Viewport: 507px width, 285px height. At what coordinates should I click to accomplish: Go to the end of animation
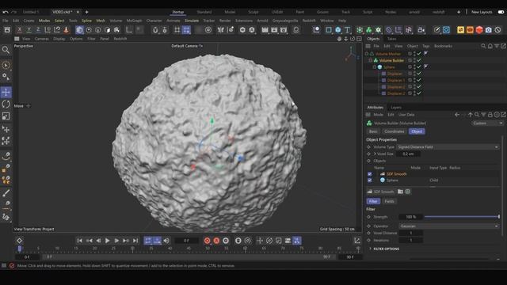(x=135, y=241)
